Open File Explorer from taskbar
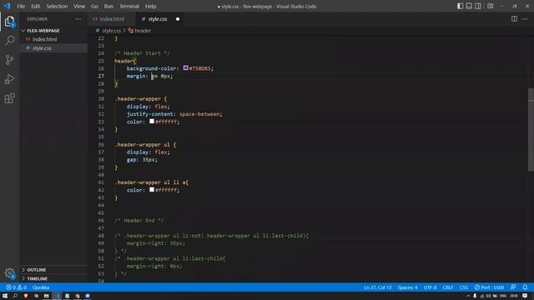Viewport: 534px width, 300px height. (x=47, y=296)
